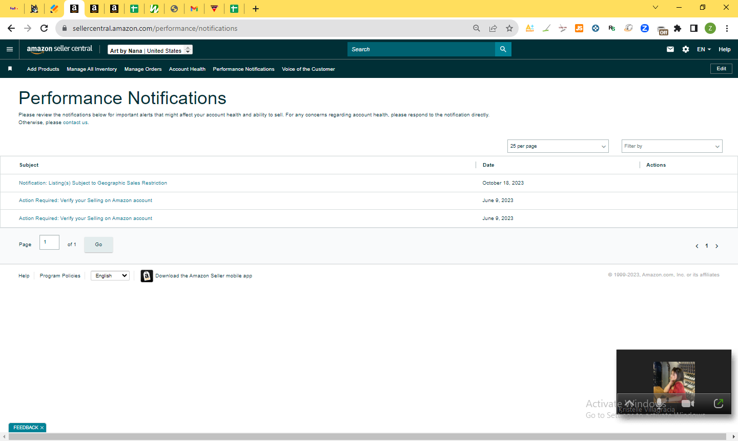Open the orange JS extension icon
Image resolution: width=738 pixels, height=441 pixels.
click(579, 28)
